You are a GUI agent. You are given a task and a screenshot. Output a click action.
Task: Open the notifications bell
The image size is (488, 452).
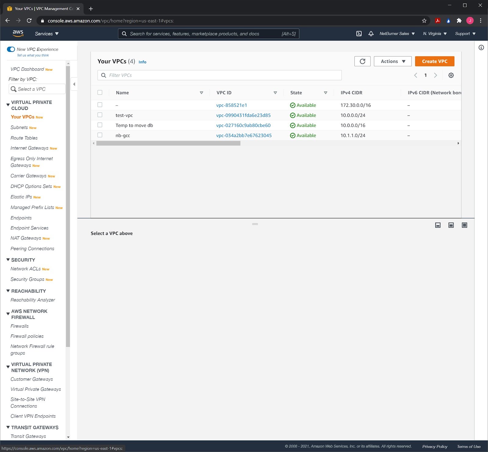(371, 34)
